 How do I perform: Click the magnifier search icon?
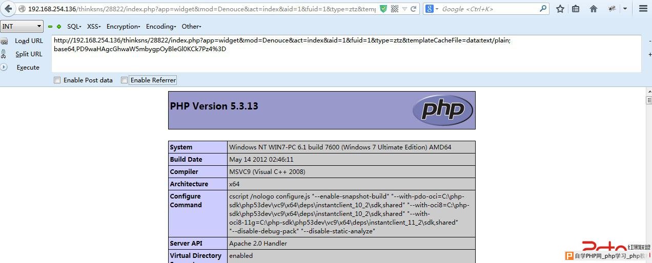click(x=543, y=9)
